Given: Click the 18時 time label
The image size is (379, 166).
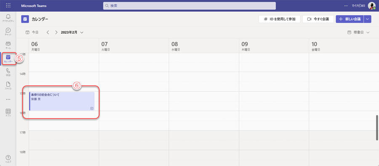Looking at the screenshot, I should 22,152.
